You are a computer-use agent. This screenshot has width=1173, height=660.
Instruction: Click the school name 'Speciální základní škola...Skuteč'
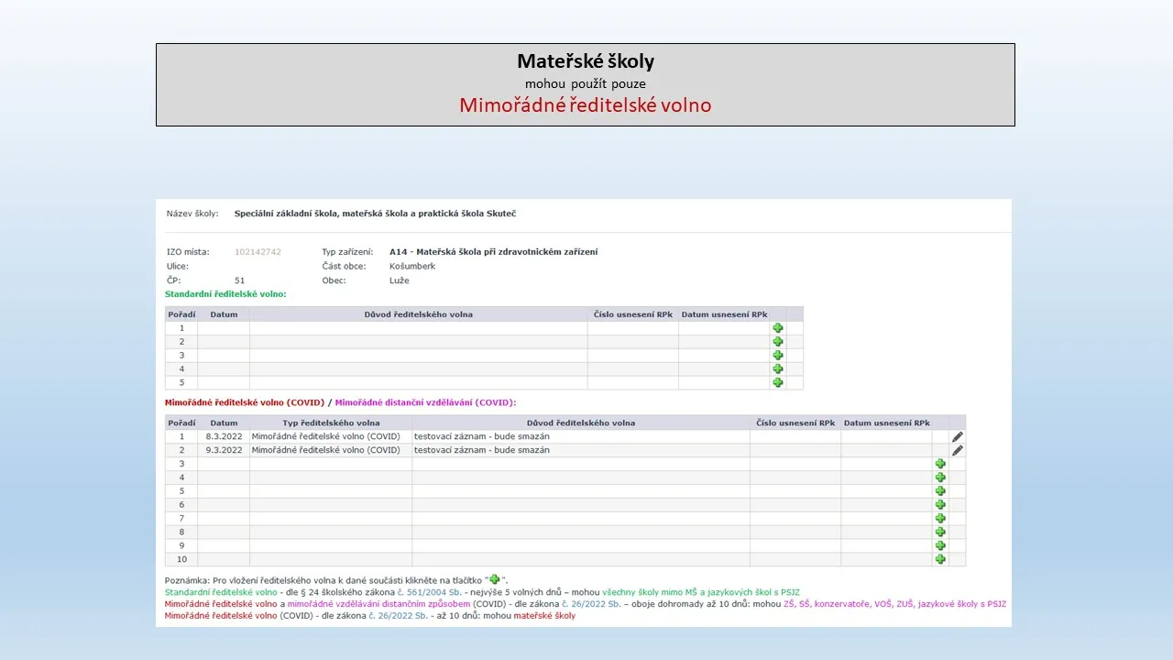click(x=376, y=214)
